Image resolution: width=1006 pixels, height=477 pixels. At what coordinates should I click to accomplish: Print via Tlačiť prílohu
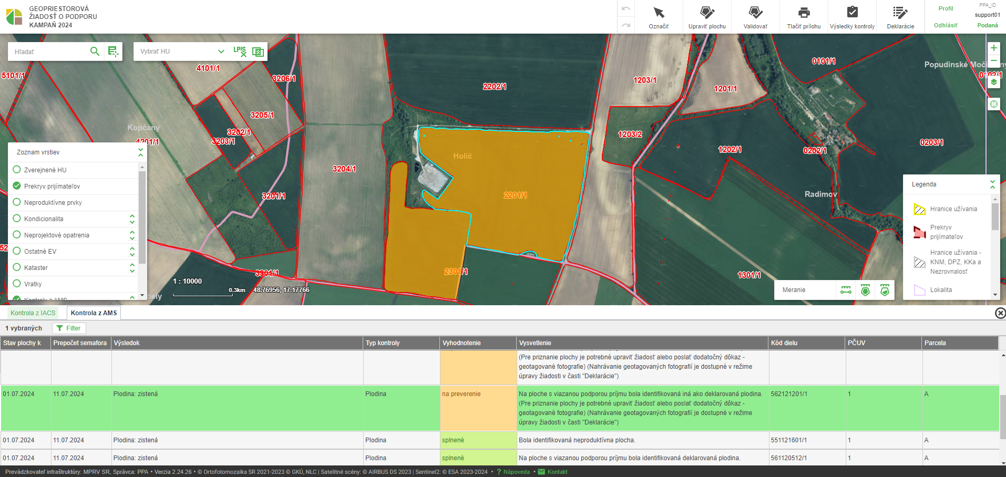[804, 17]
